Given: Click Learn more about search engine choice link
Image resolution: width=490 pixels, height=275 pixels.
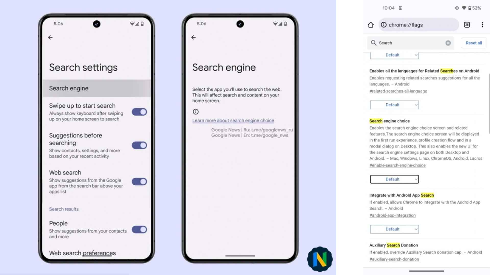Looking at the screenshot, I should point(233,120).
